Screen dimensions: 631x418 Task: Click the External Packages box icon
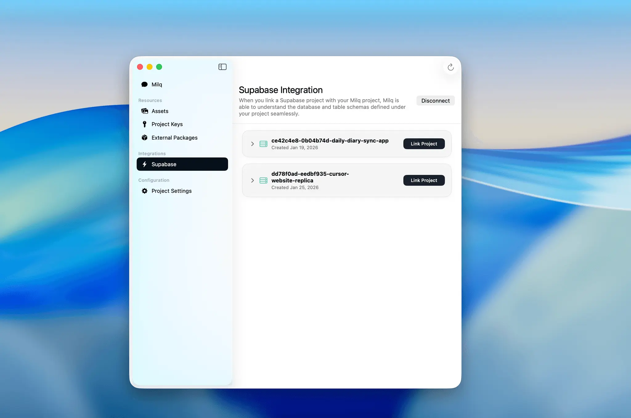point(145,137)
